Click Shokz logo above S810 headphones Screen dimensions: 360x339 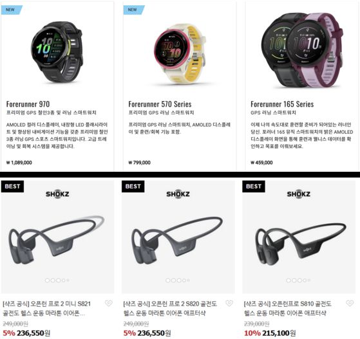click(x=298, y=194)
